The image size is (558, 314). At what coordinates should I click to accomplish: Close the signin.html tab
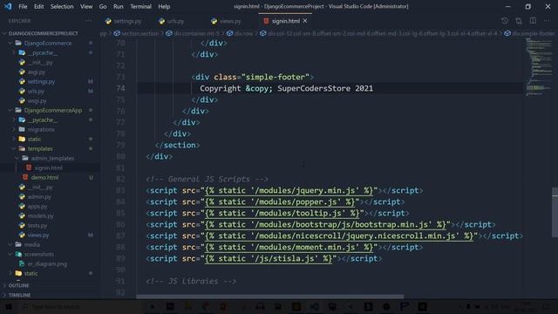[x=305, y=21]
